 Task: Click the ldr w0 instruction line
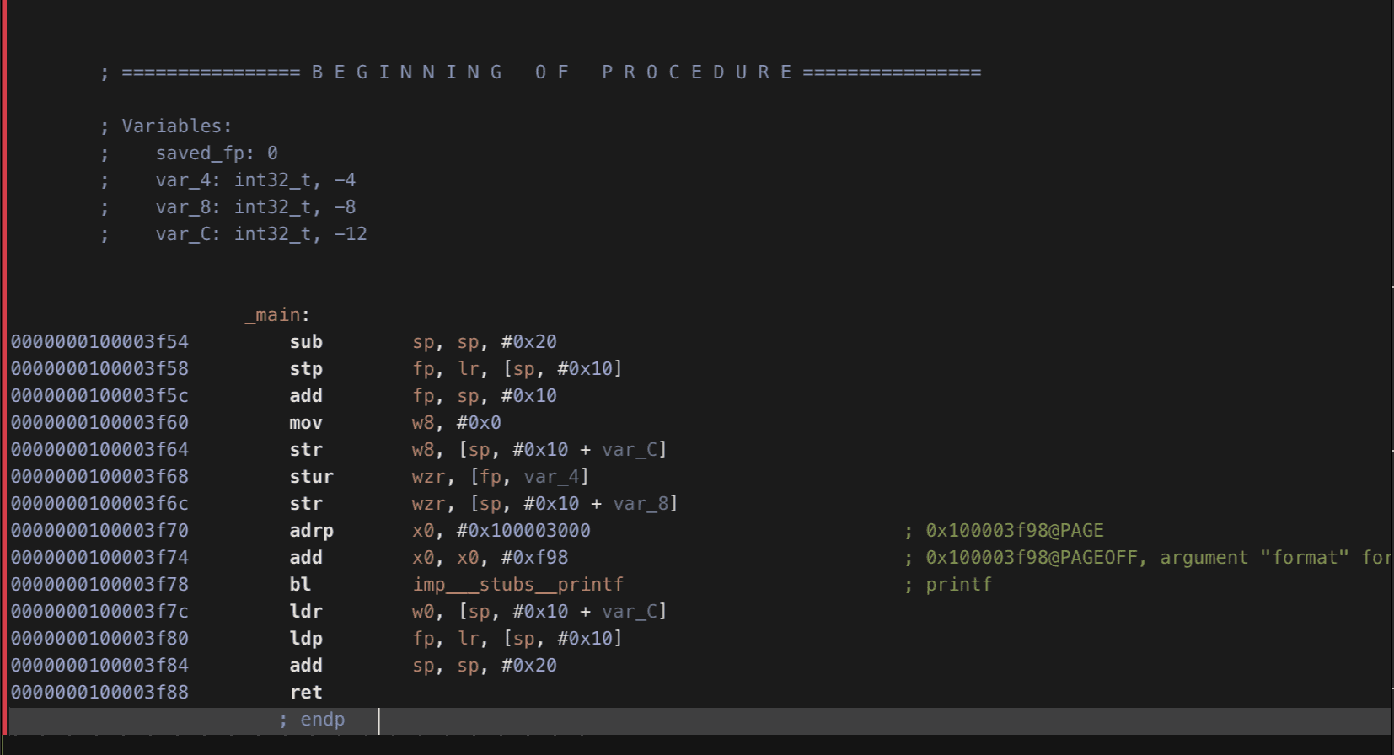(478, 612)
